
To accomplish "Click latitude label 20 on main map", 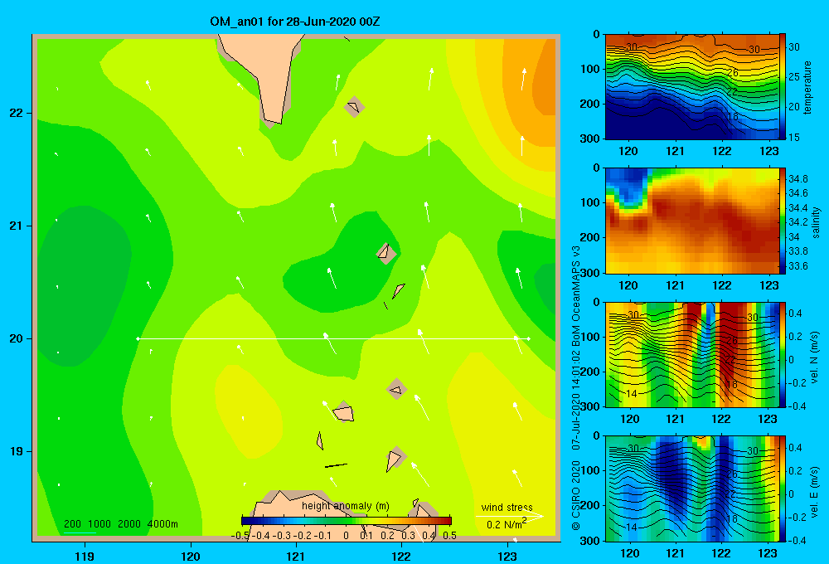I will tap(17, 338).
